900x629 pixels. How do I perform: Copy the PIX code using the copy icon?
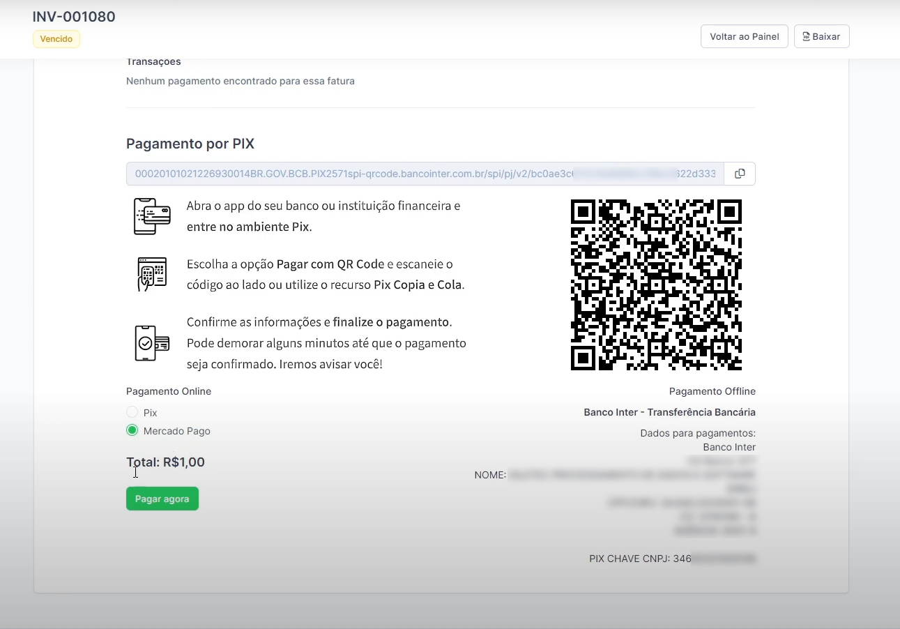[739, 174]
